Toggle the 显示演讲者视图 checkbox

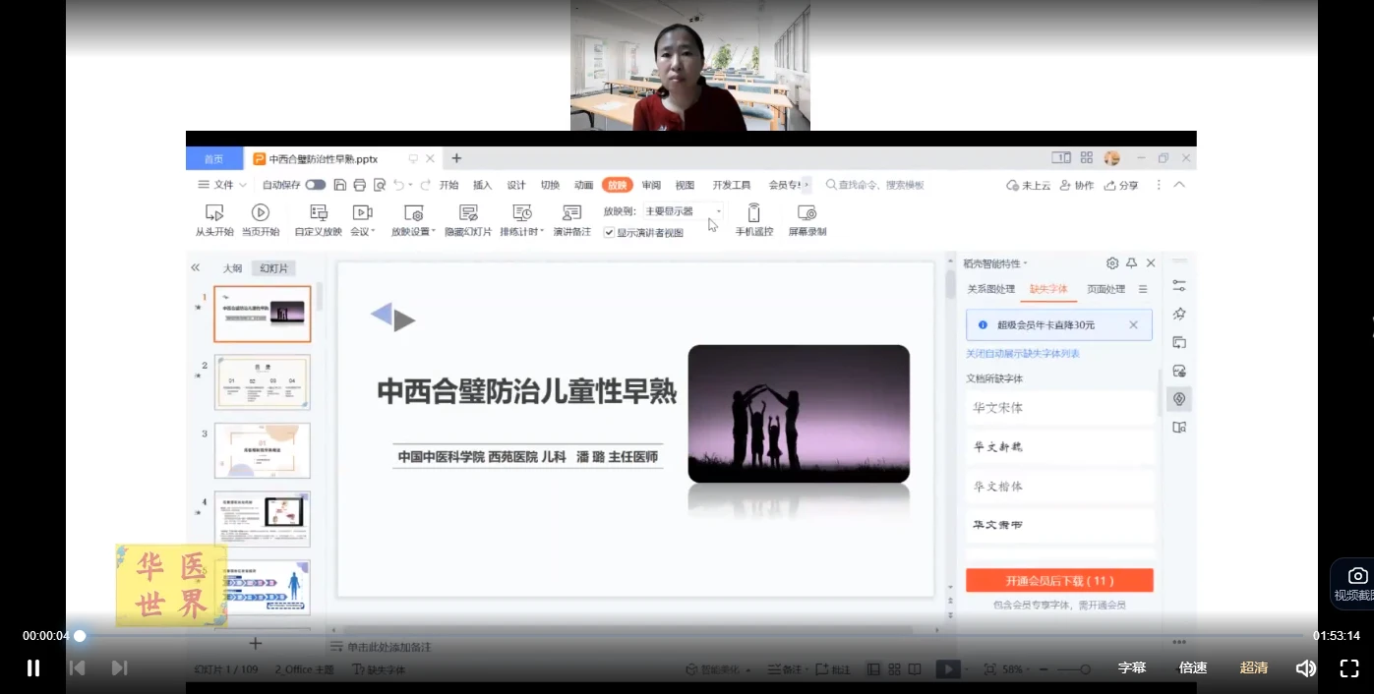coord(610,233)
